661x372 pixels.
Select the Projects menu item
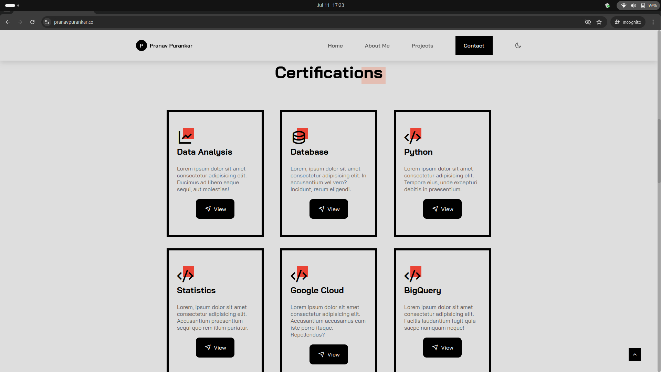point(422,45)
